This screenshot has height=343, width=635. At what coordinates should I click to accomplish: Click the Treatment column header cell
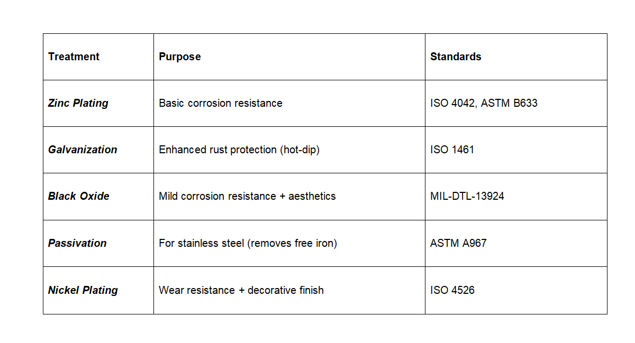click(x=98, y=57)
